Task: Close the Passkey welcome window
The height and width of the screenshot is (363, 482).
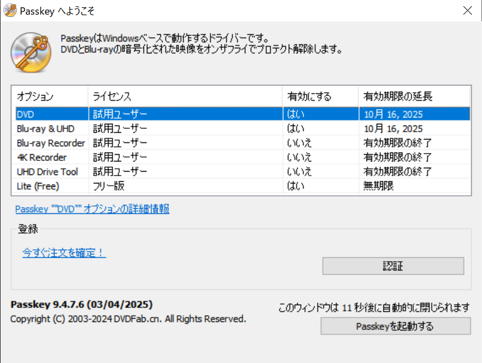Action: [467, 11]
